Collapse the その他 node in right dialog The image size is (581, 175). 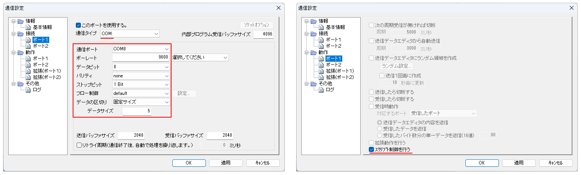307,84
